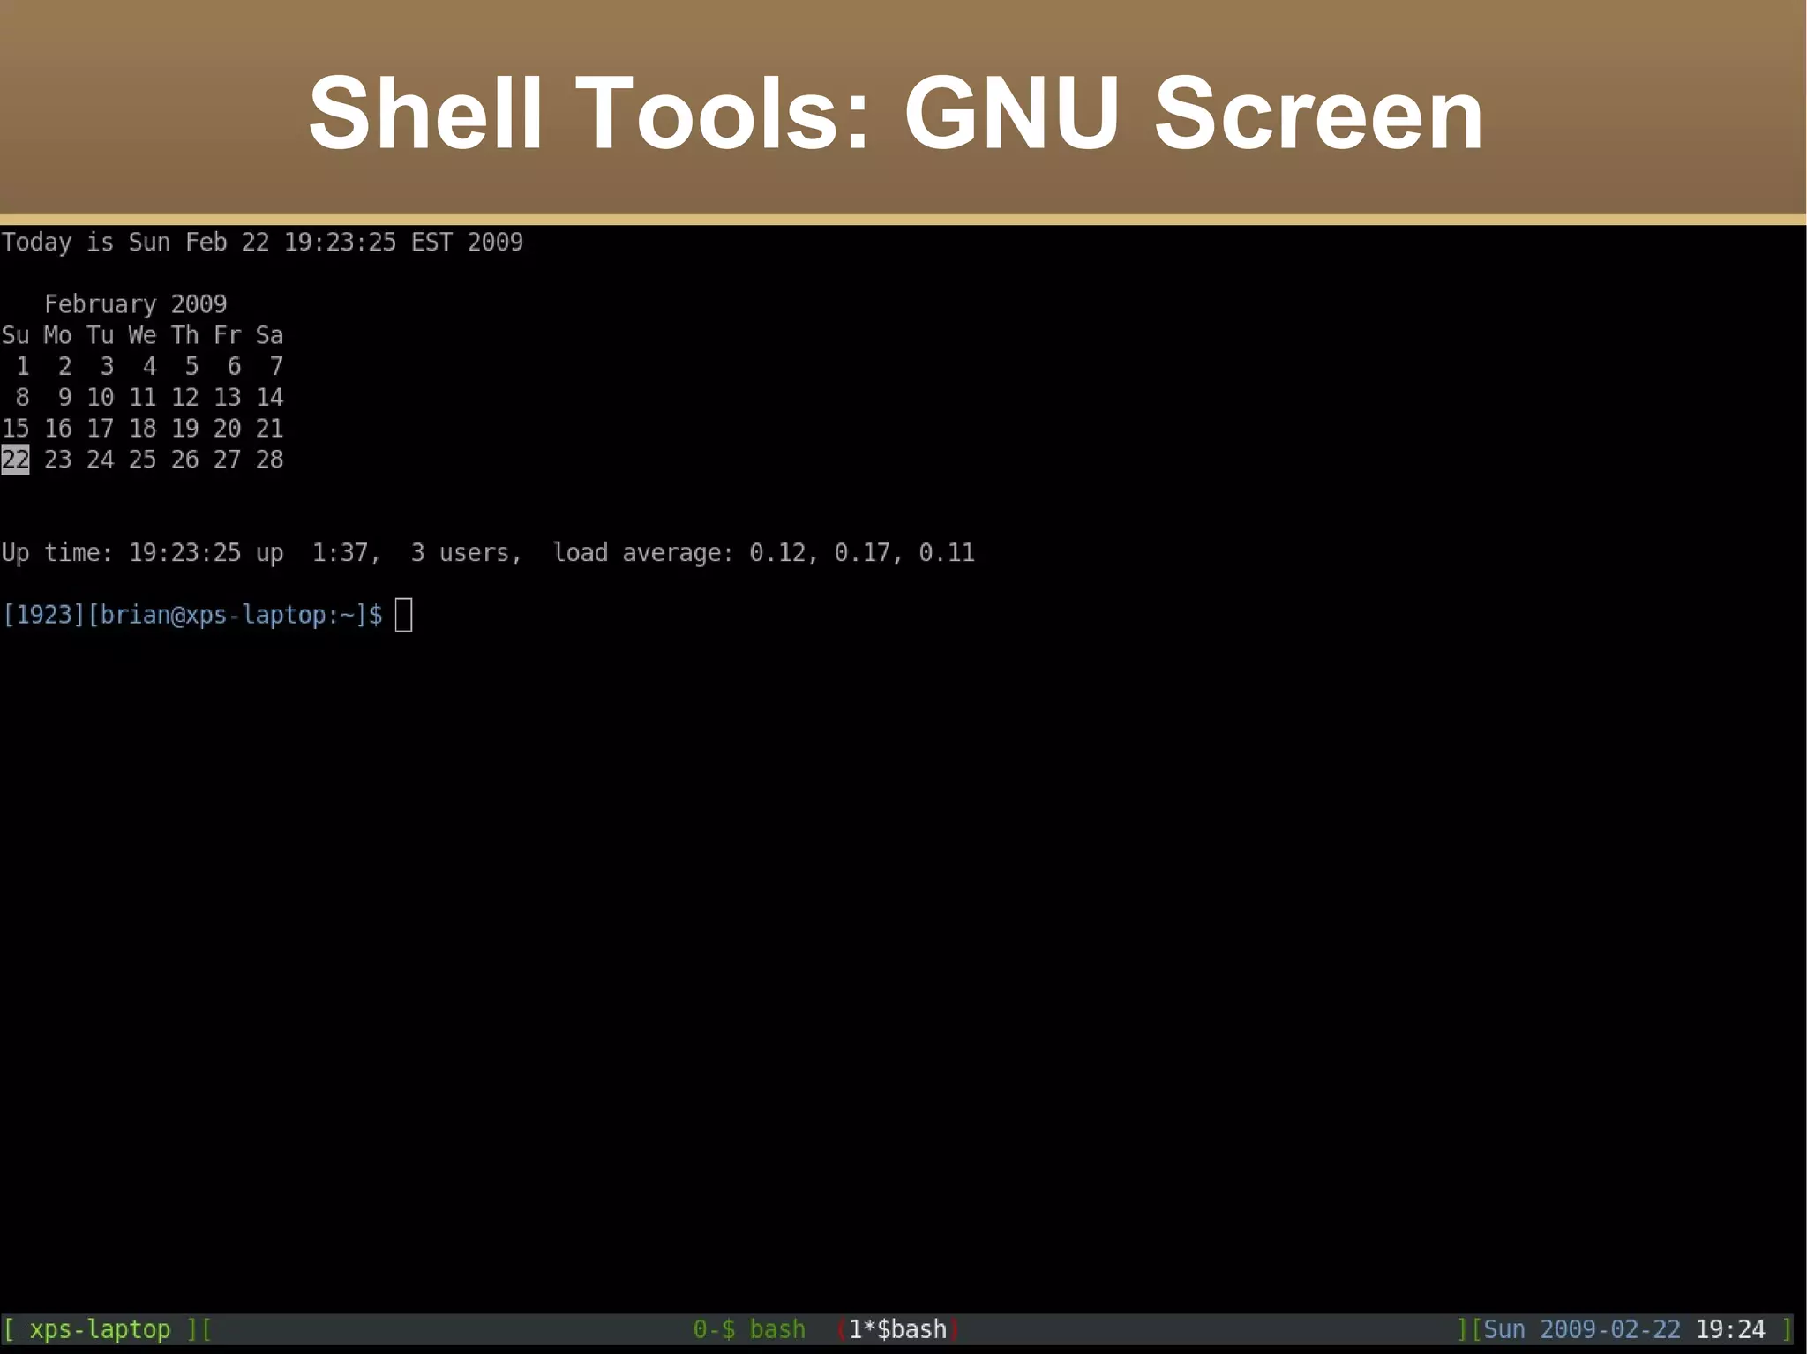Click calendar day 25

pyautogui.click(x=142, y=460)
